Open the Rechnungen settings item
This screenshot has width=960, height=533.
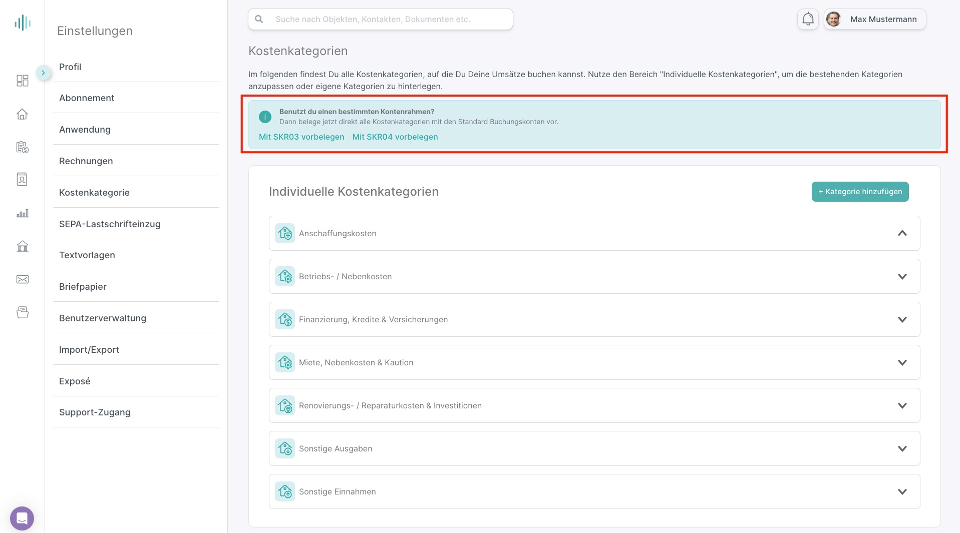pos(136,161)
